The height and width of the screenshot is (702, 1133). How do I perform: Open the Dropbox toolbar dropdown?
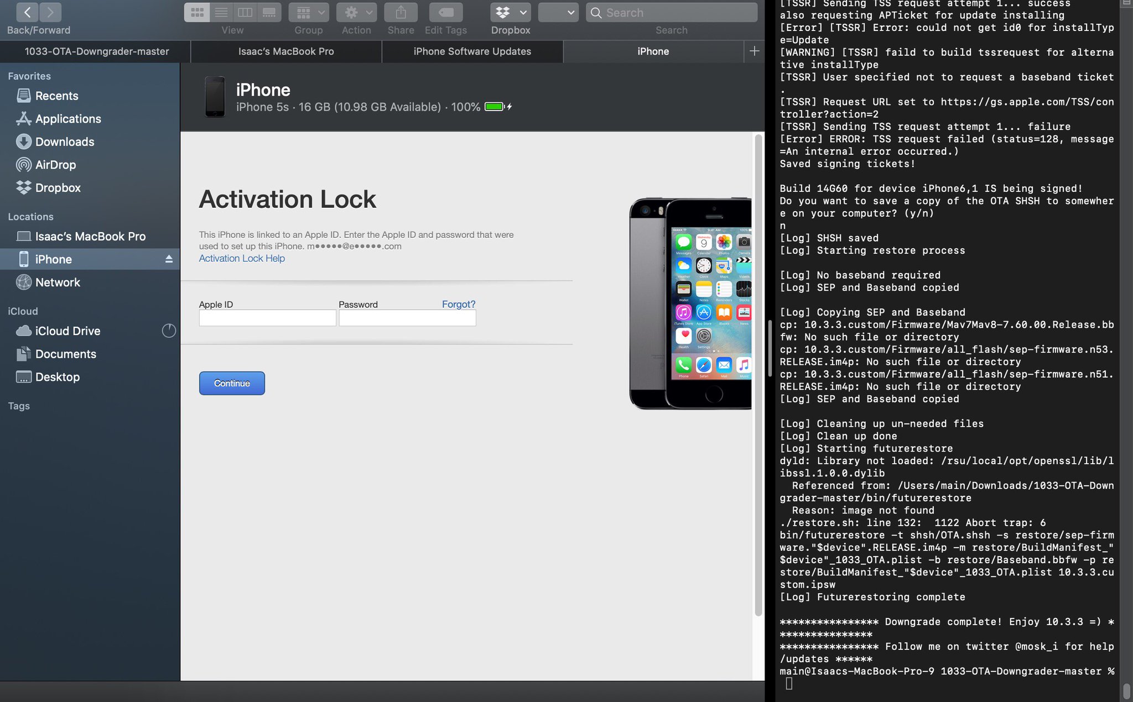510,12
